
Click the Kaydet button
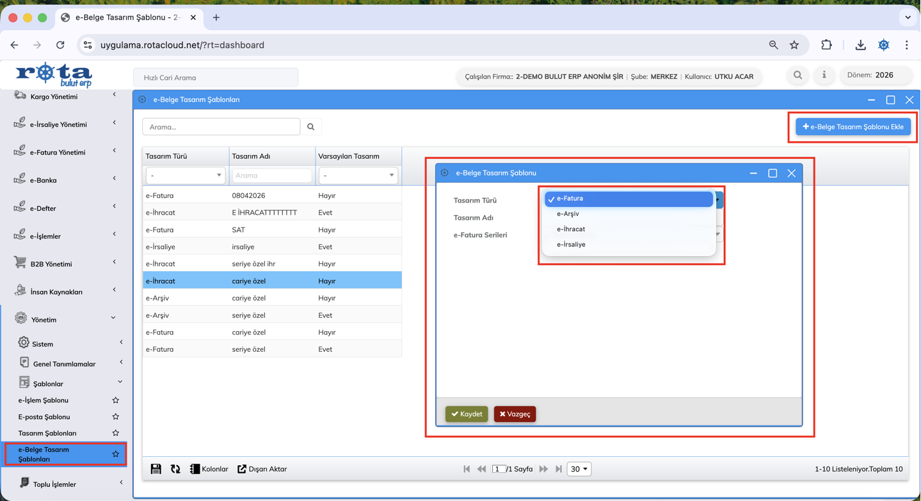[x=467, y=414]
